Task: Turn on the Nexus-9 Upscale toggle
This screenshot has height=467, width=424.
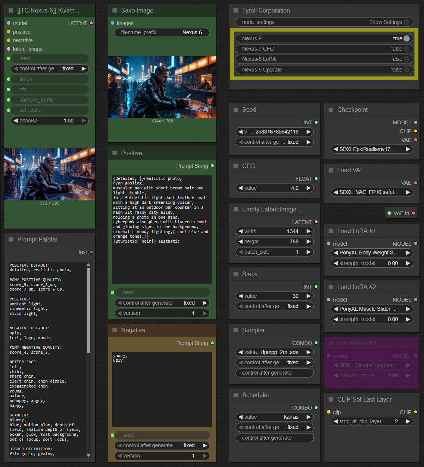Action: click(406, 70)
